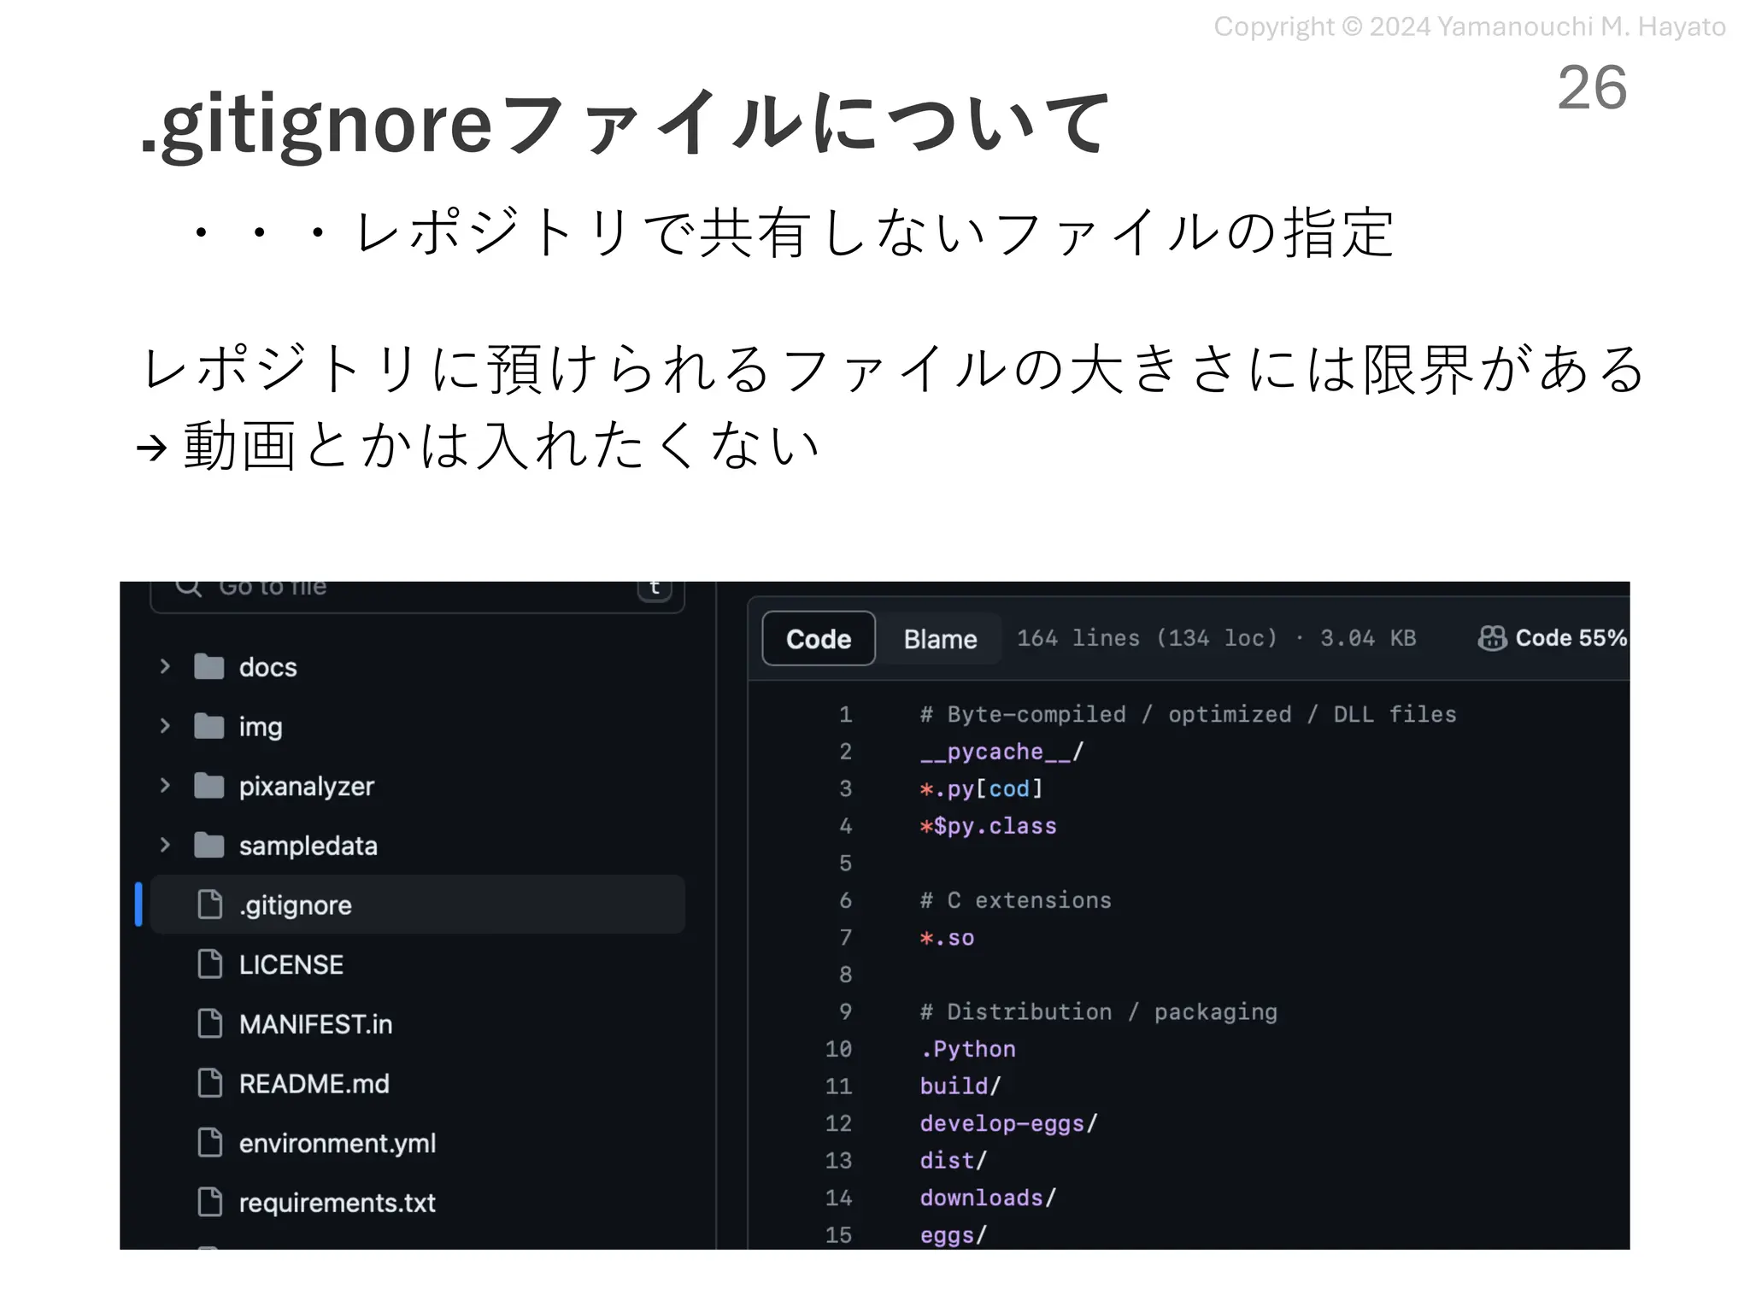Click the __pycache__/ code line
1750x1312 pixels.
click(x=1001, y=752)
